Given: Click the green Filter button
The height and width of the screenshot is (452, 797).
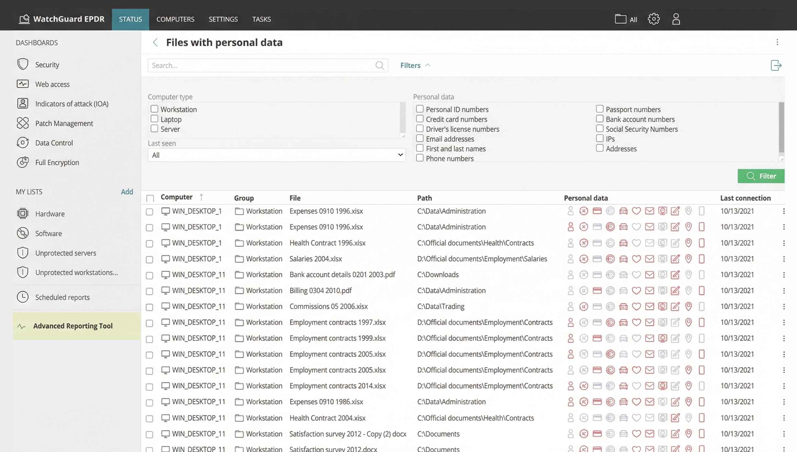Looking at the screenshot, I should coord(761,176).
